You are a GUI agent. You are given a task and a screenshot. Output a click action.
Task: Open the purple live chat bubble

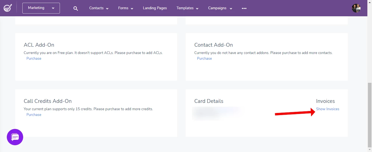[x=15, y=137]
